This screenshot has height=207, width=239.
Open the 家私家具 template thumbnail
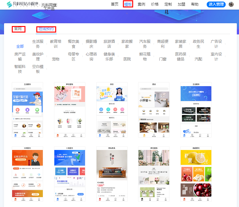[x=111, y=174]
